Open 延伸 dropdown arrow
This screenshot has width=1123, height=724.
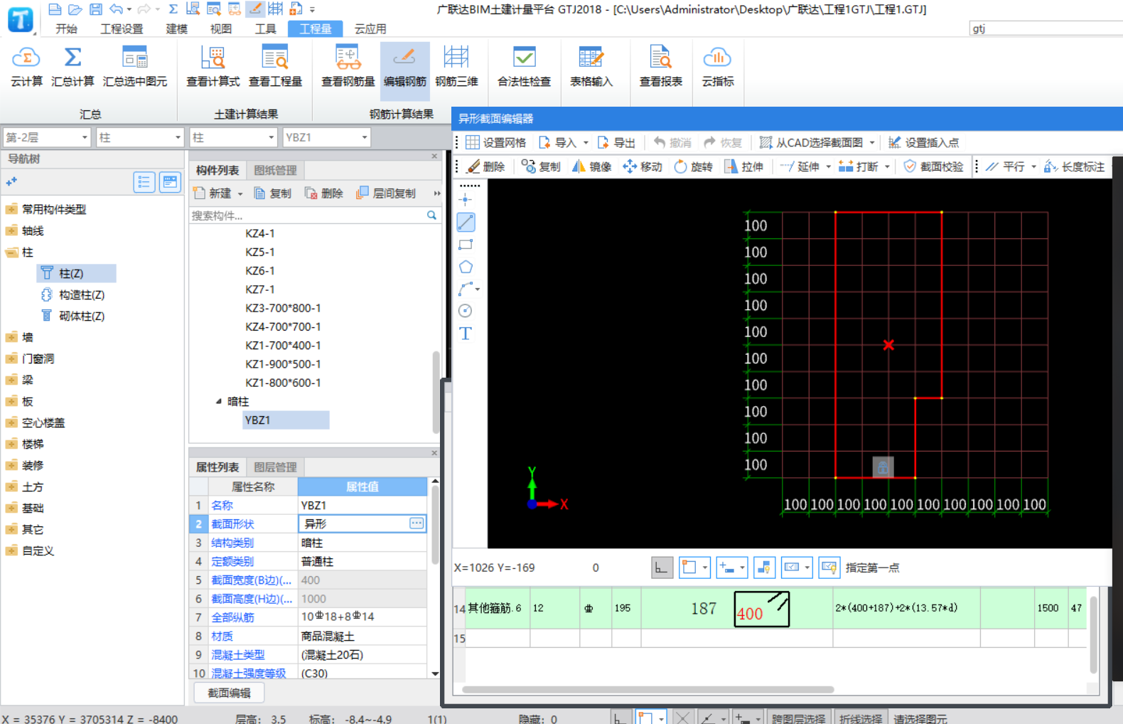(828, 167)
